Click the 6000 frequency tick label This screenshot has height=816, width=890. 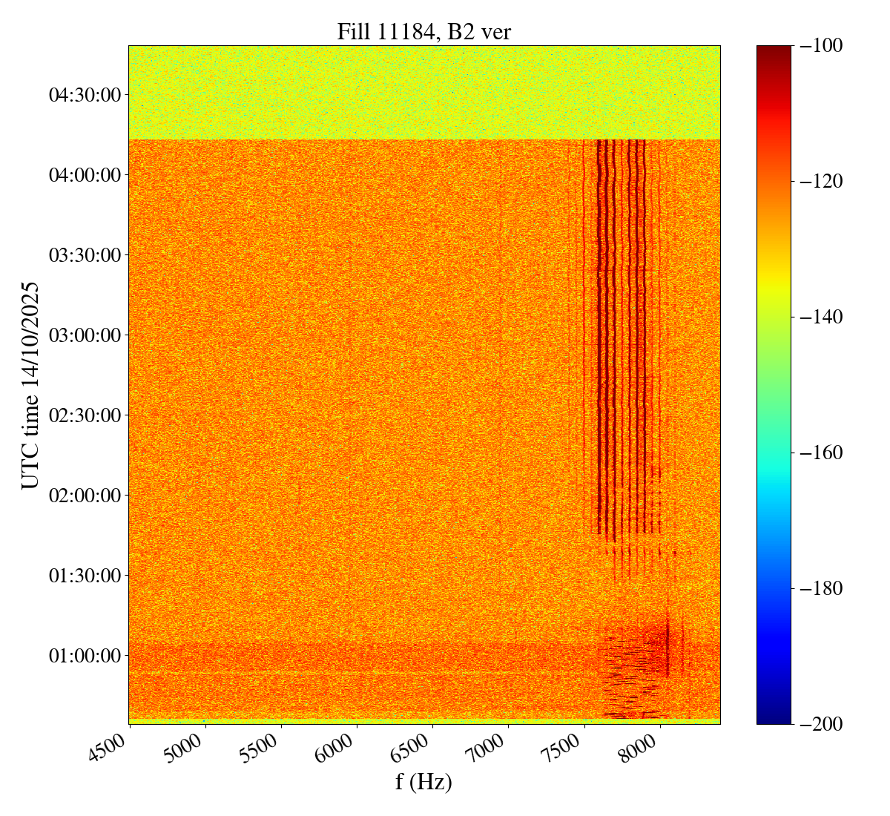pos(339,745)
